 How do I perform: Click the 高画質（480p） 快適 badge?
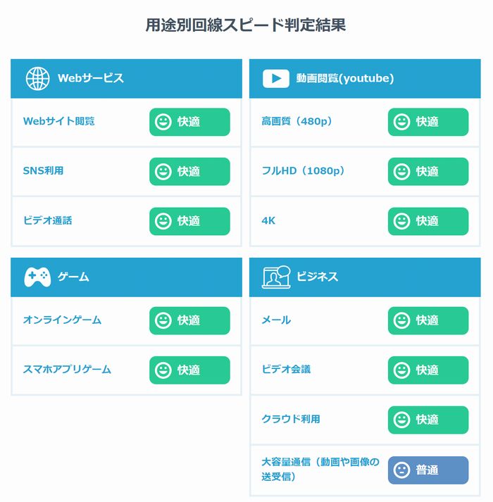[428, 122]
